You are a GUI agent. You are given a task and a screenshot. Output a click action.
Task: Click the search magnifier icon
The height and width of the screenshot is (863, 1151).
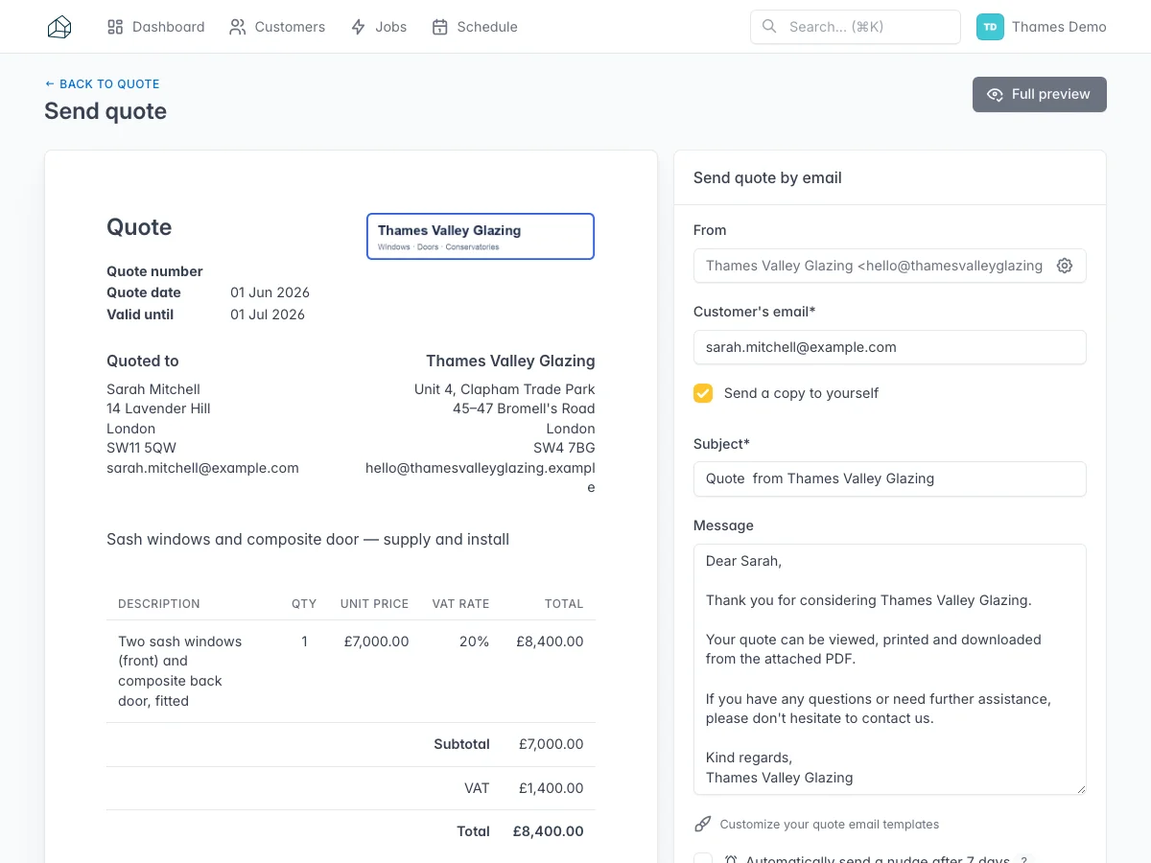point(769,27)
